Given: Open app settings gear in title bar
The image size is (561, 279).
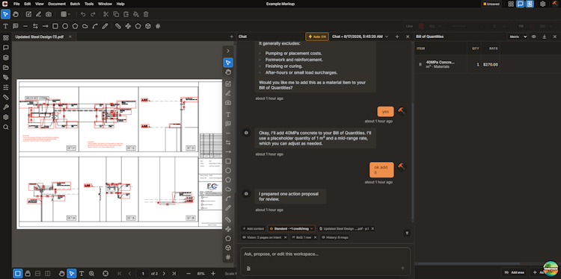Looking at the screenshot, I should (543, 4).
